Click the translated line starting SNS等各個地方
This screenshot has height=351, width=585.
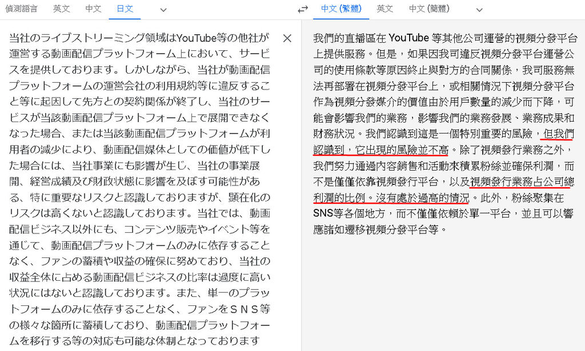click(x=443, y=213)
